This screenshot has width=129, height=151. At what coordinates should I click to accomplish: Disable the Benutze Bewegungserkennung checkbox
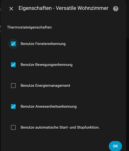(13, 65)
